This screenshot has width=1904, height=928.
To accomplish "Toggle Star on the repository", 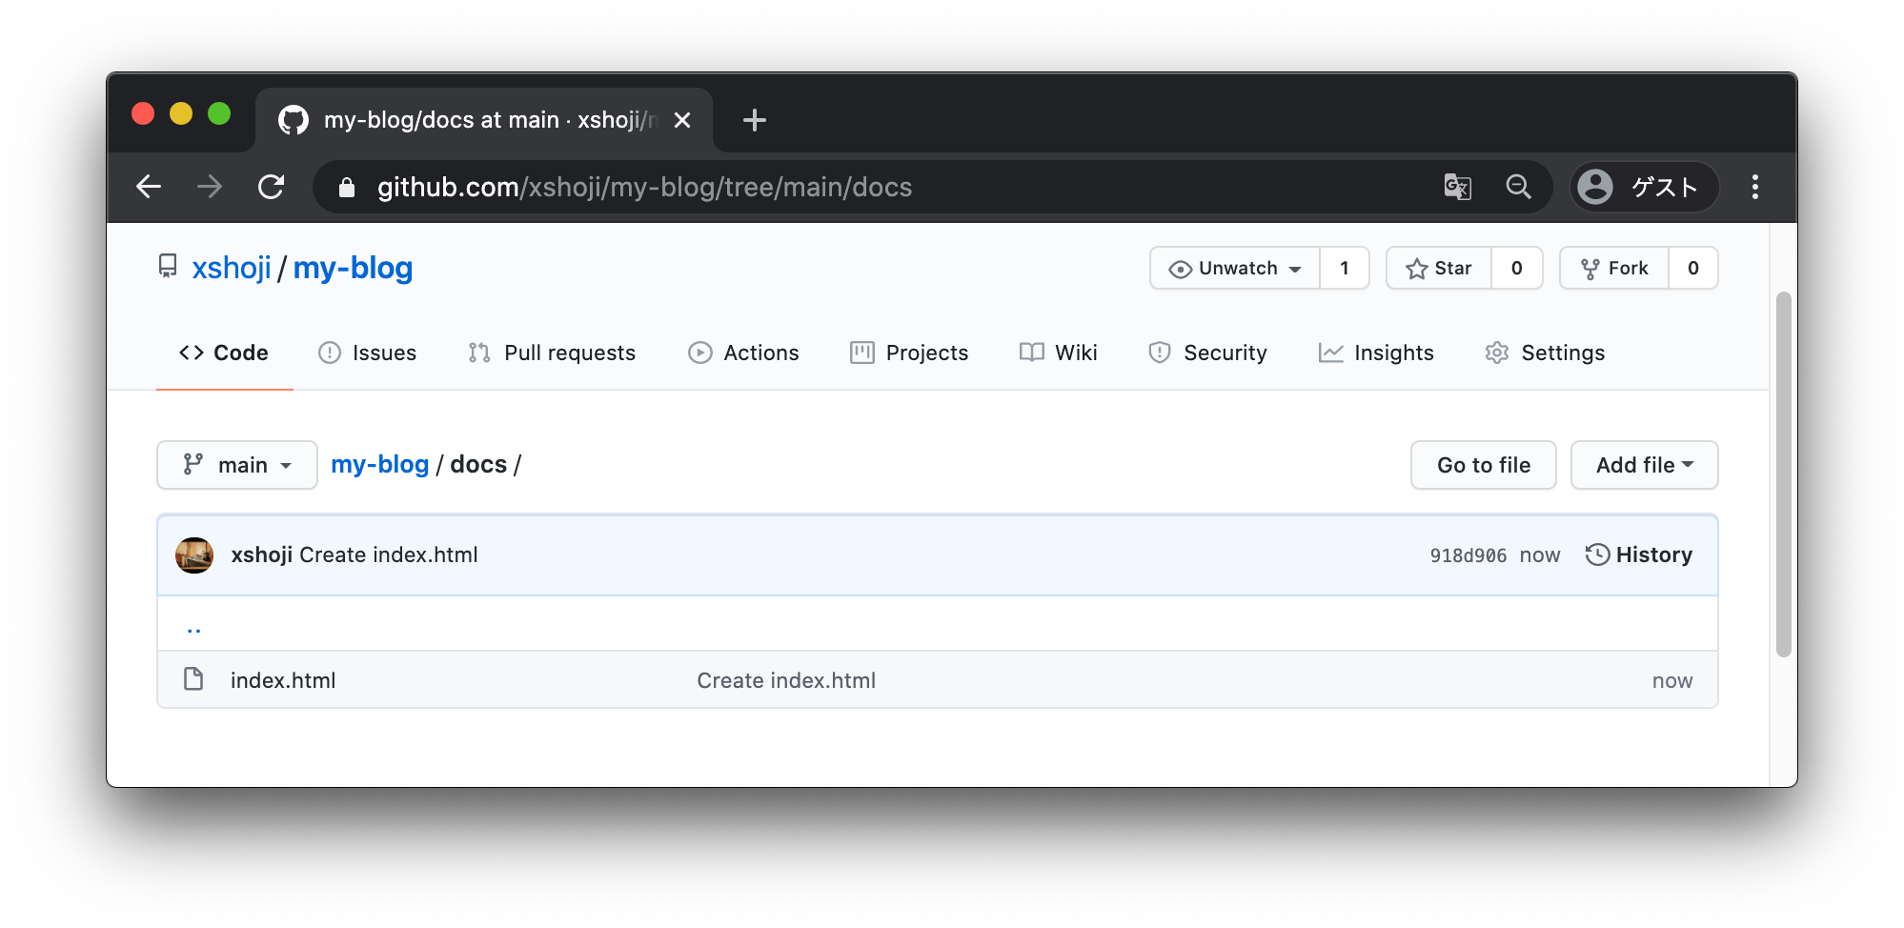I will (x=1439, y=269).
